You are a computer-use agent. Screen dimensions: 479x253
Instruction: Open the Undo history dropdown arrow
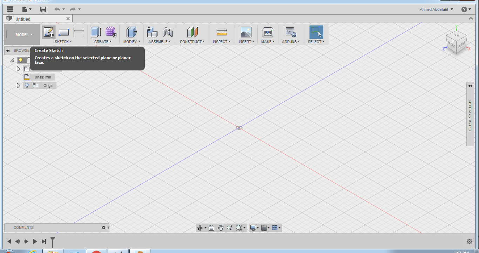pos(64,9)
